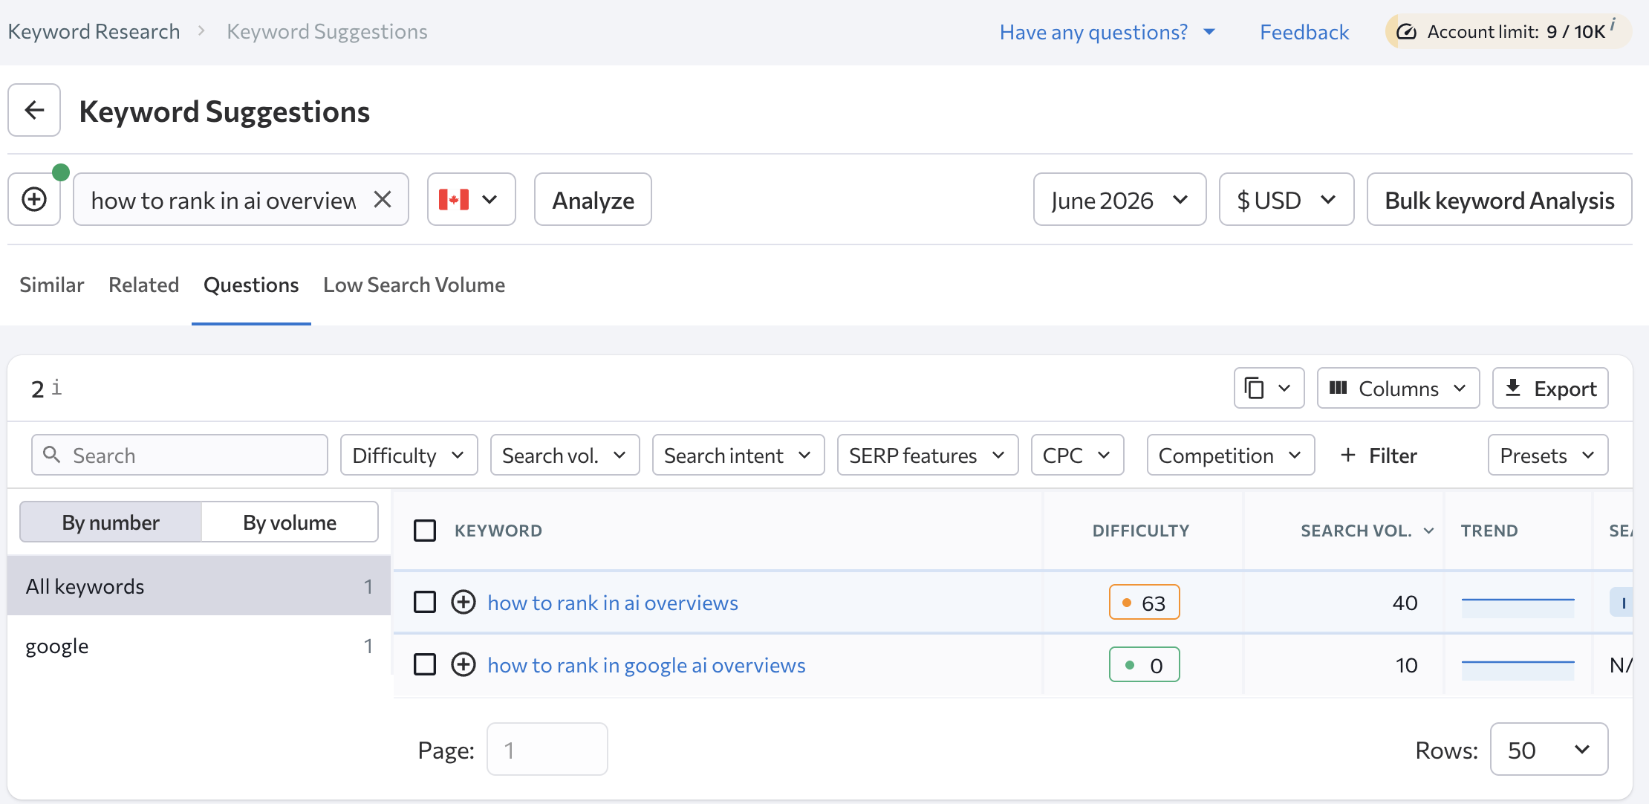This screenshot has width=1649, height=804.
Task: Group keywords By volume
Action: [x=290, y=522]
